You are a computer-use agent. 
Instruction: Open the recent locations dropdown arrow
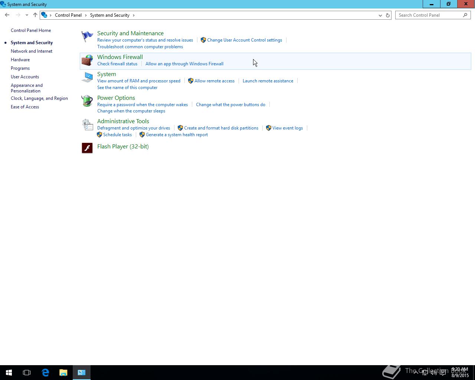click(27, 15)
